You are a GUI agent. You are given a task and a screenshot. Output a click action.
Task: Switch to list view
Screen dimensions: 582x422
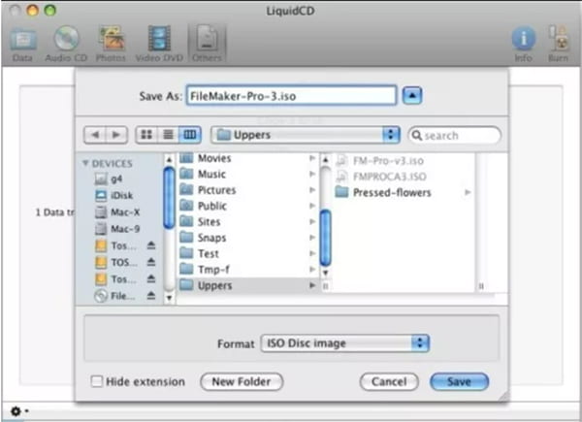168,135
